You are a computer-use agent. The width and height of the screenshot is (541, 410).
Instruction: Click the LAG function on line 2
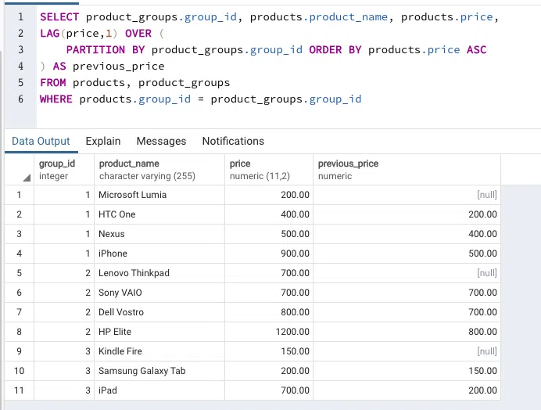50,34
